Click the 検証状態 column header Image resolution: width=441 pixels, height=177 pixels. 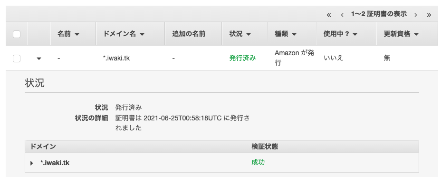tap(265, 147)
